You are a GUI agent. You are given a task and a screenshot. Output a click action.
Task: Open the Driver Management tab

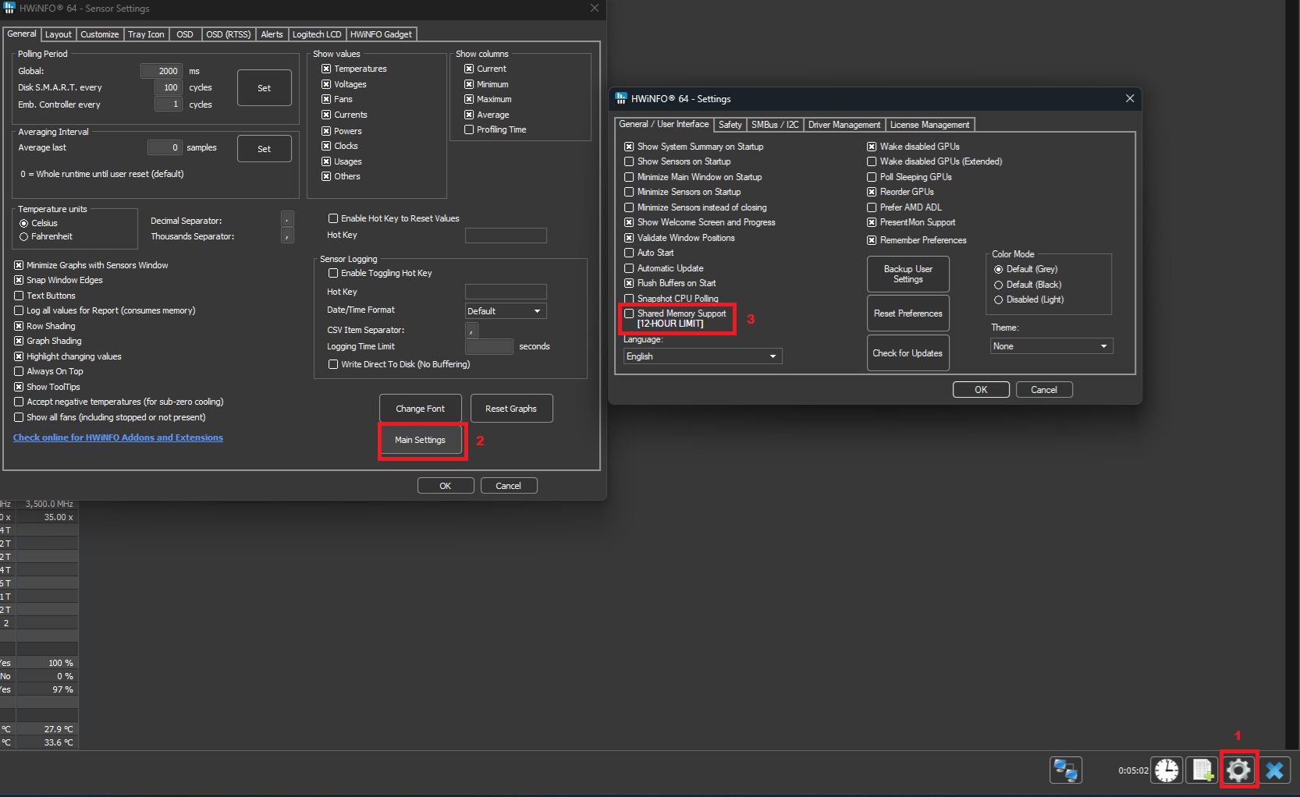click(x=844, y=125)
